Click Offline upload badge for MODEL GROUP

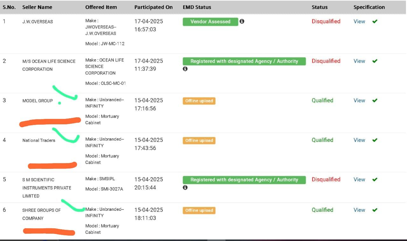(x=199, y=101)
